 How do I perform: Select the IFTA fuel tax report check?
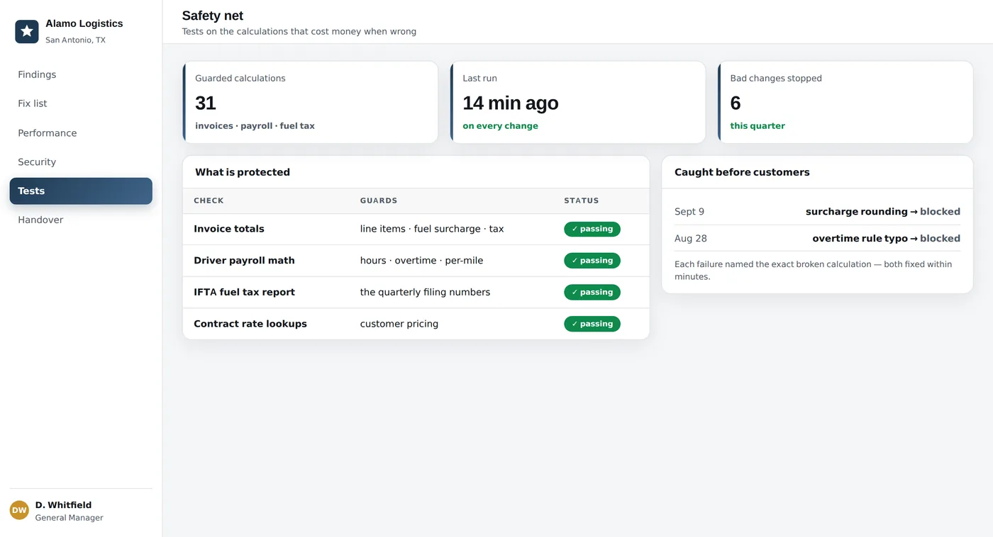coord(244,292)
